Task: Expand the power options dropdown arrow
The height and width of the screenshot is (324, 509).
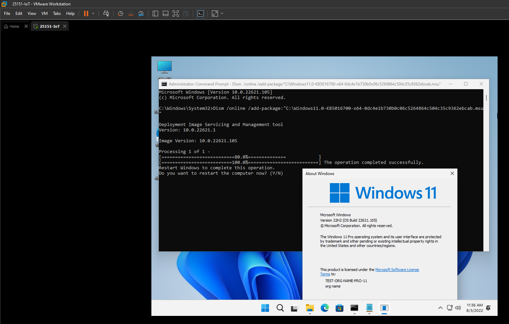Action: [x=93, y=13]
